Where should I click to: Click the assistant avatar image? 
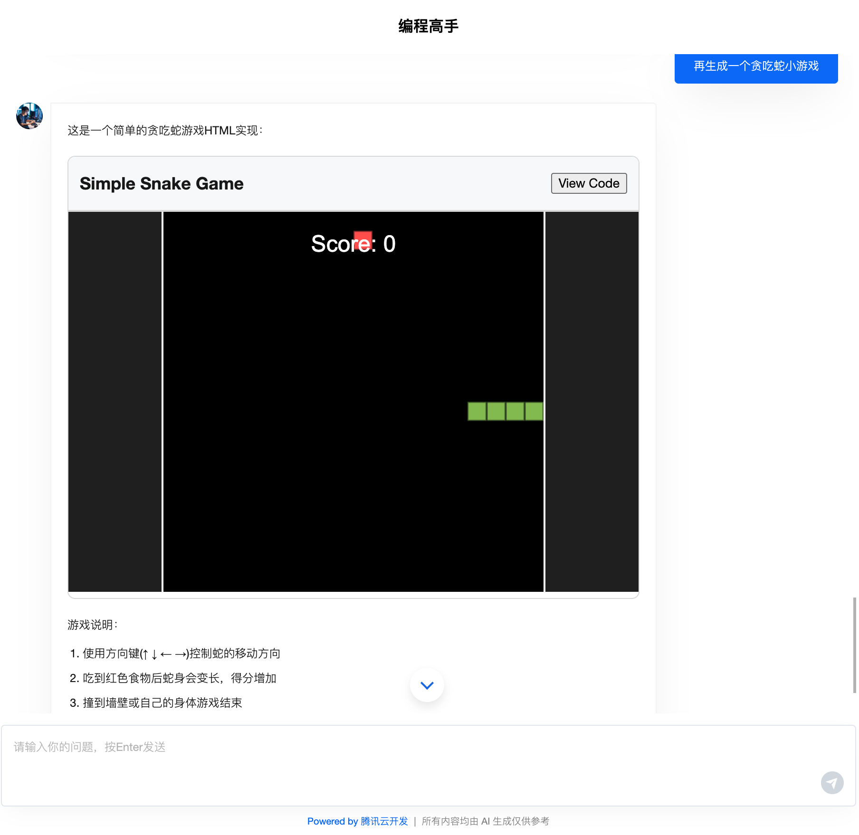(29, 116)
